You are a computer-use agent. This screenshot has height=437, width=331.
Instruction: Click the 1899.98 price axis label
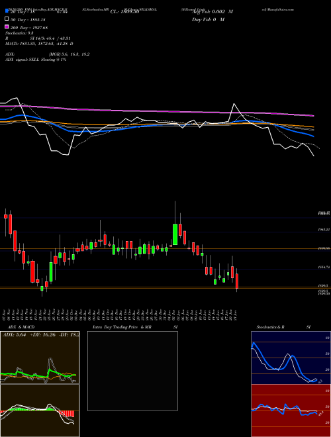point(324,248)
